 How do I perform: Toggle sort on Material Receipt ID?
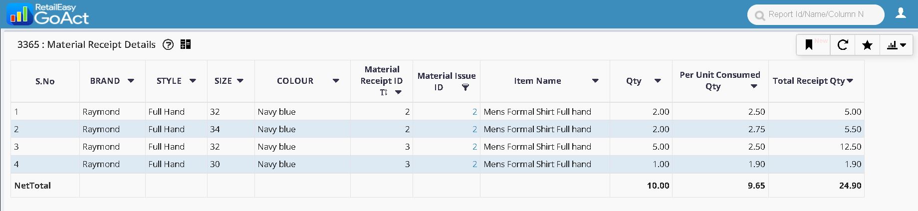[384, 92]
